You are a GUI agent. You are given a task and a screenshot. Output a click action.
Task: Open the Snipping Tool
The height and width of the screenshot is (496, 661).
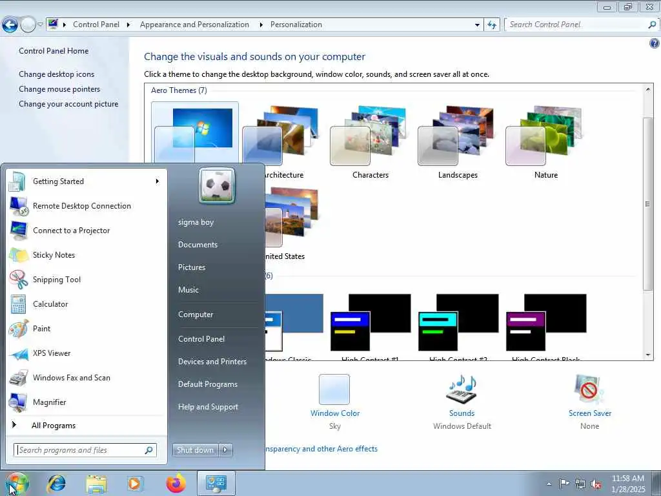(x=86, y=279)
